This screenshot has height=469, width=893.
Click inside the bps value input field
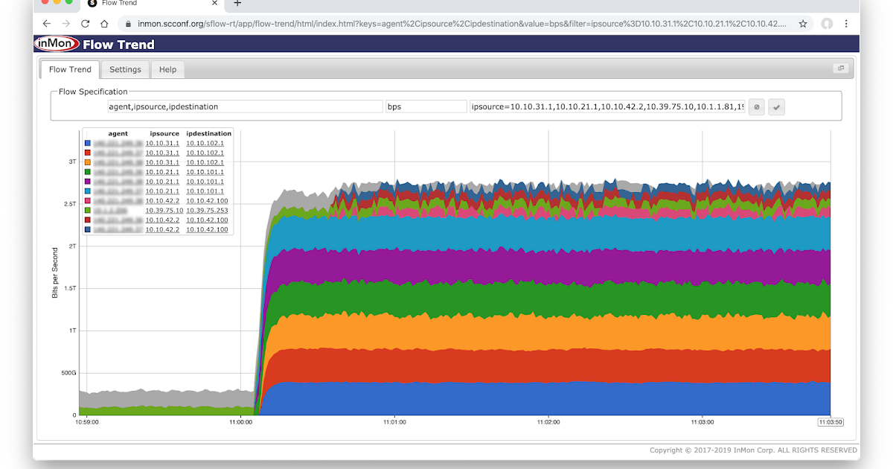point(426,106)
